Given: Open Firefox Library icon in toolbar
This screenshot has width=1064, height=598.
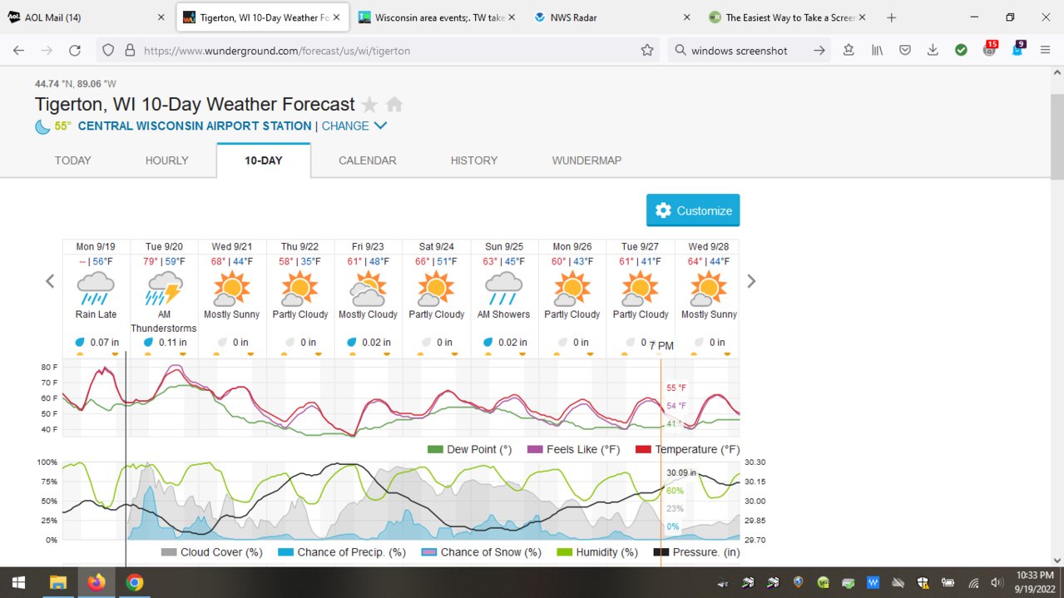Looking at the screenshot, I should 877,51.
